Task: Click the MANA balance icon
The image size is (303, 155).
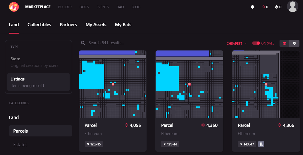Action: 264,7
